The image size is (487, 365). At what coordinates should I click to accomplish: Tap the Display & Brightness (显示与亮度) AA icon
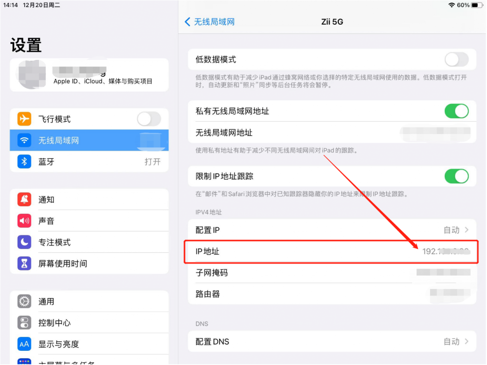point(24,344)
